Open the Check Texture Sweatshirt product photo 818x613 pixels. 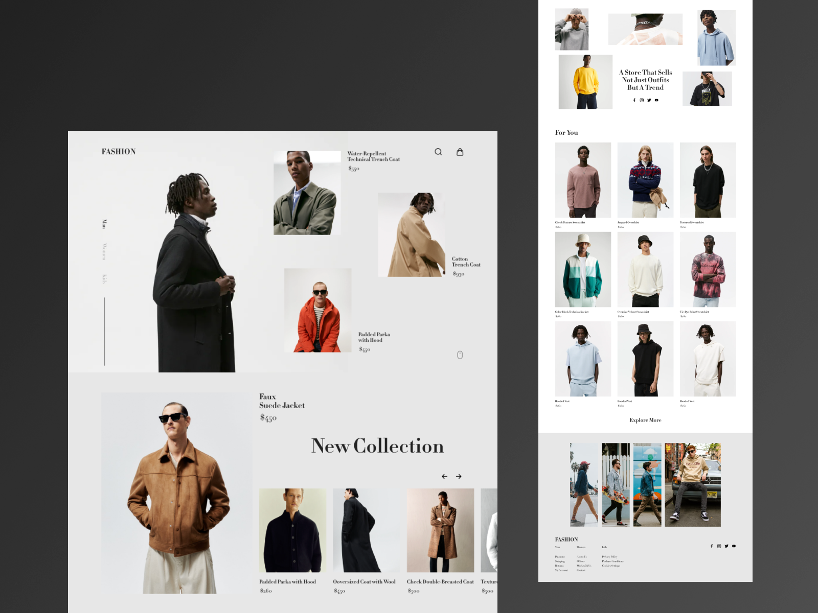583,180
